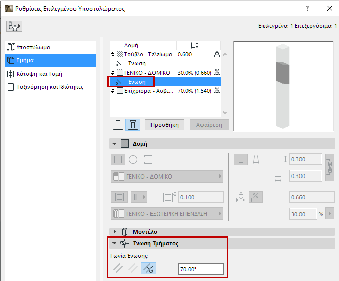Expand the Μοντέλο panel
The width and height of the screenshot is (339, 281).
tap(115, 232)
